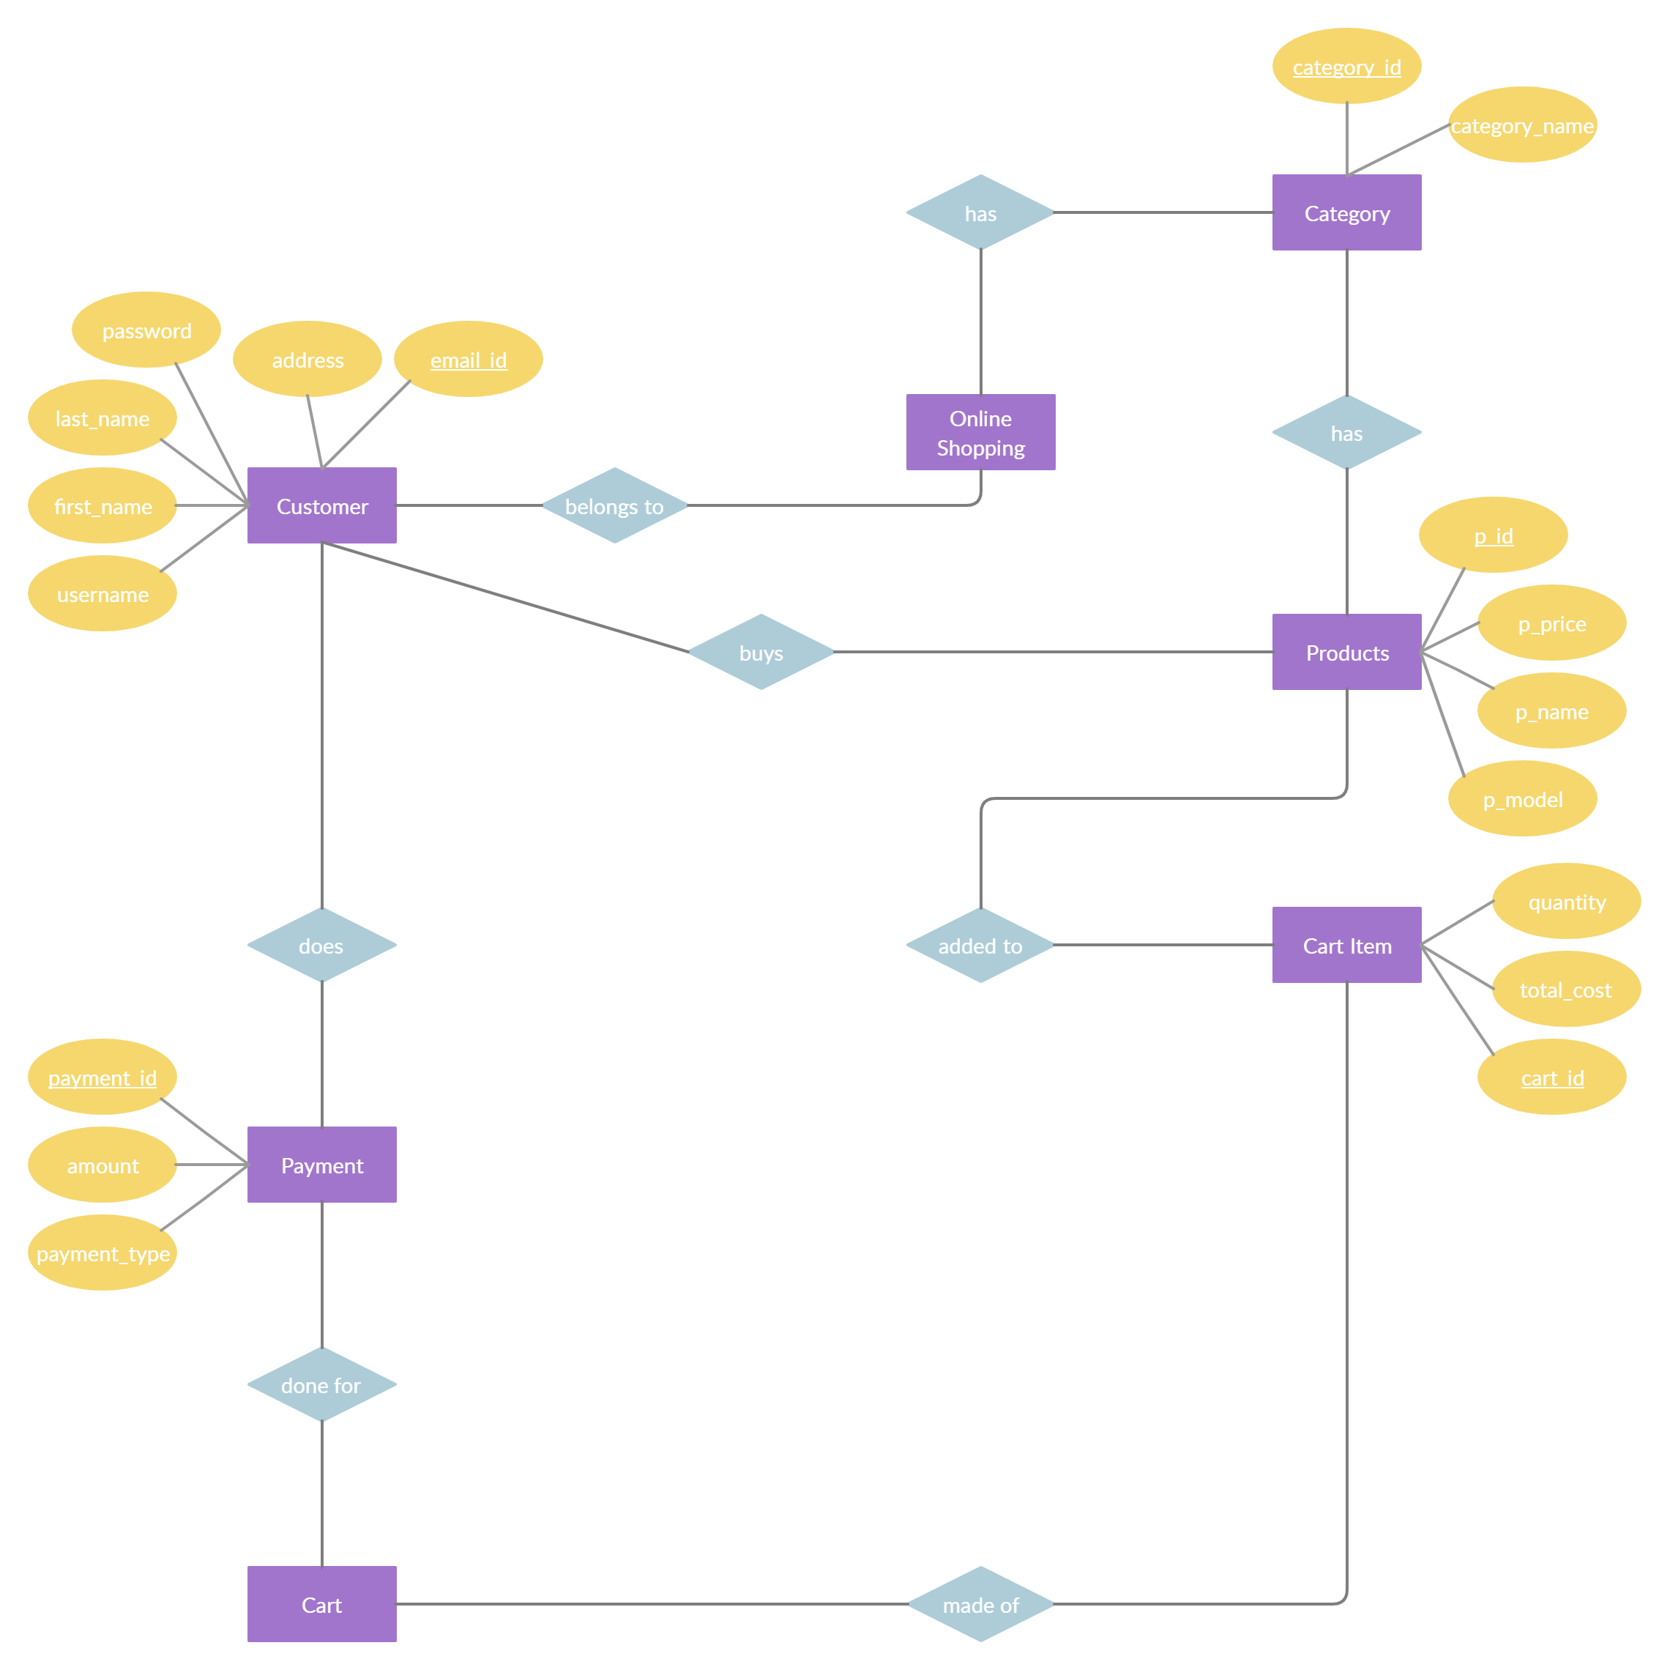Click the p_price attribute ellipse

1549,609
